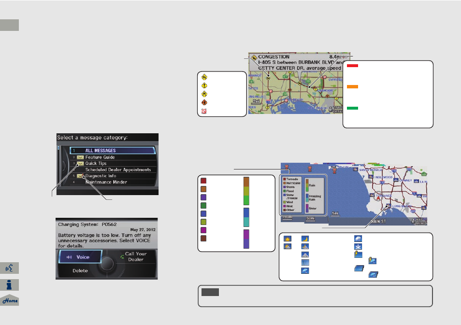Viewport: 461px width, 325px height.
Task: Click the grey page tab above the sidebar
Action: pyautogui.click(x=9, y=25)
